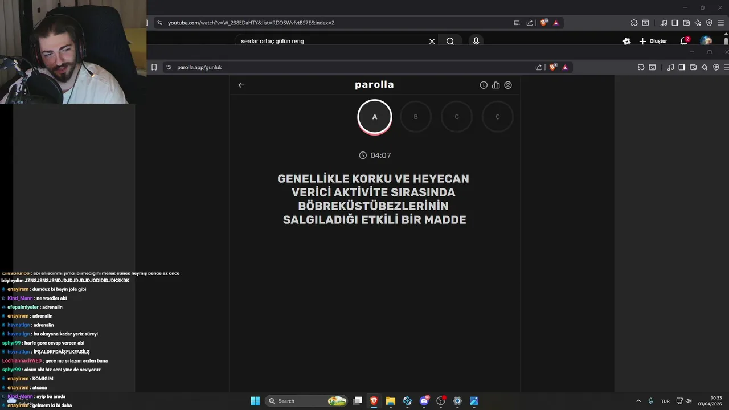
Task: Open Playlist music icon in parolla window
Action: [x=670, y=67]
